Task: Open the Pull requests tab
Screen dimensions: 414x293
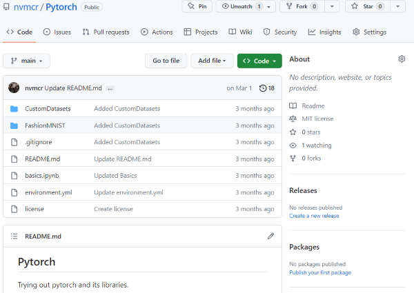Action: (106, 32)
